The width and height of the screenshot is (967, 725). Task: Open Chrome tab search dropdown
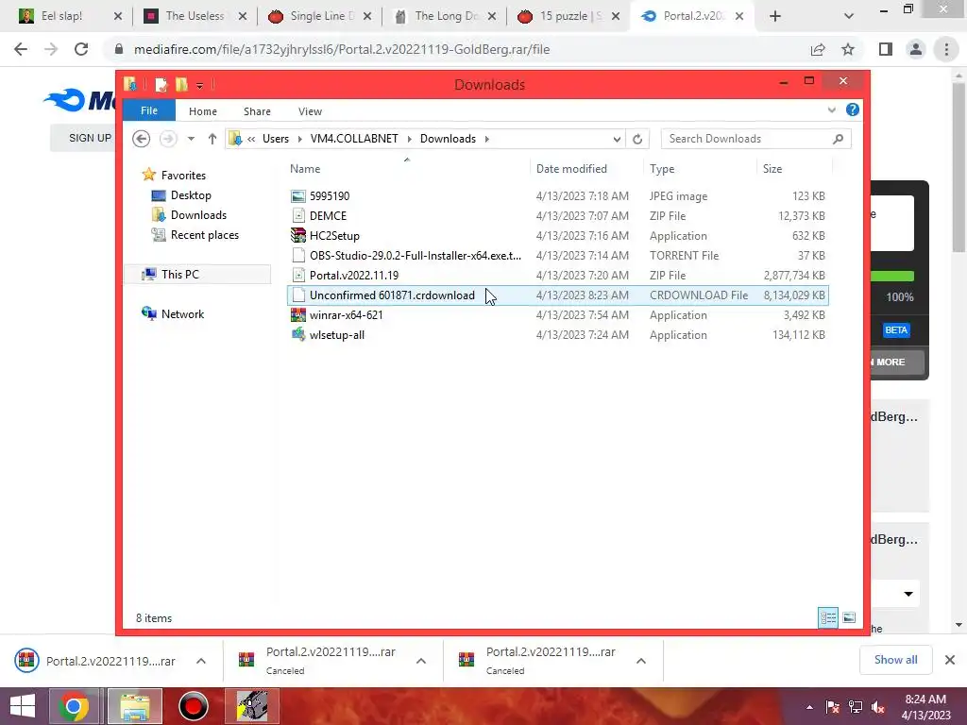tap(849, 16)
